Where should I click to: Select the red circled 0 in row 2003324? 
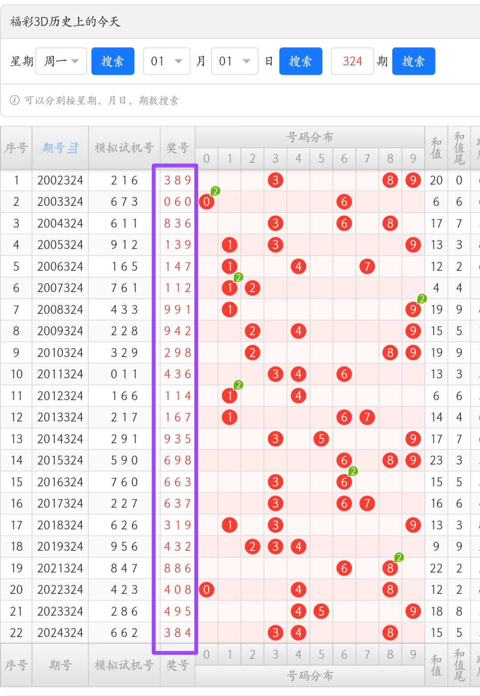tap(206, 201)
